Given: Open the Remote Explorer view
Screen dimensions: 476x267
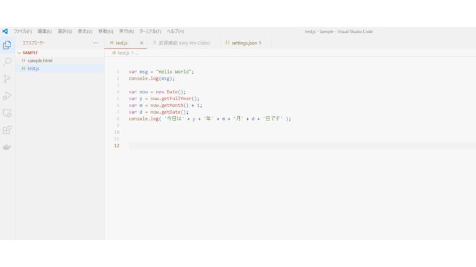Looking at the screenshot, I should [7, 113].
